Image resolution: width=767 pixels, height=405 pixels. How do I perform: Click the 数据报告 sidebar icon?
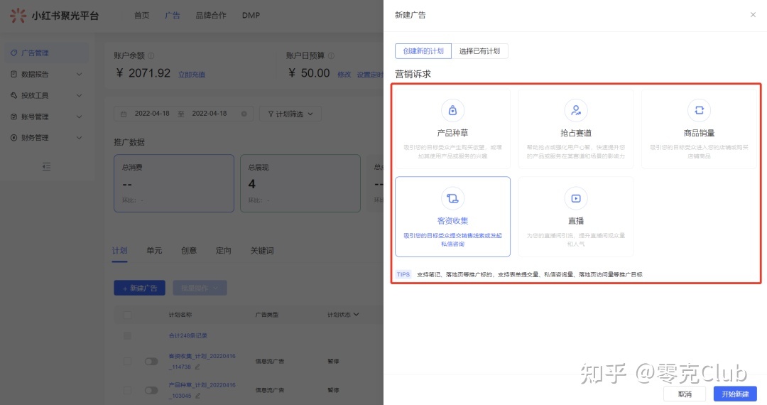click(13, 75)
